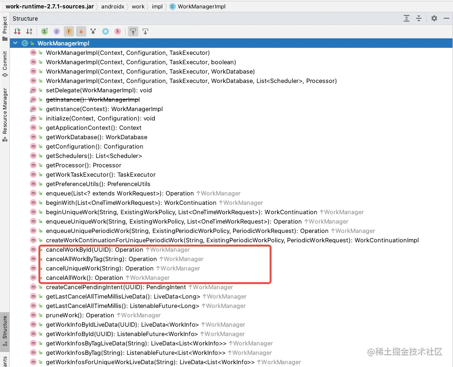Open the Commit tool window tab
Viewport: 453px width, 367px height.
(x=5, y=64)
